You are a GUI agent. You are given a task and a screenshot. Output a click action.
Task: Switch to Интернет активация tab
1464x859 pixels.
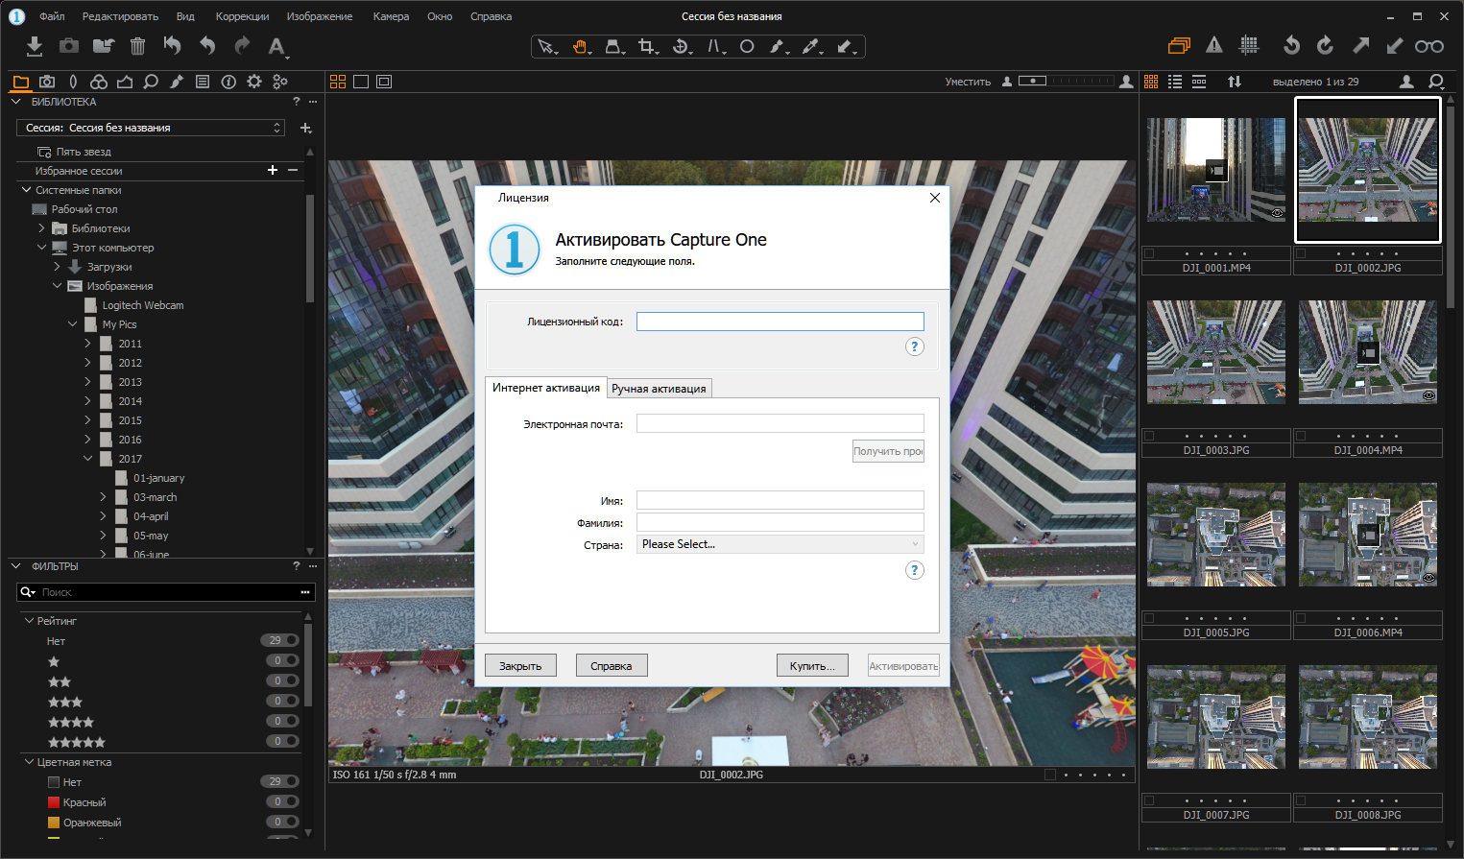pyautogui.click(x=546, y=388)
